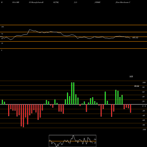
Task: Click the '60' label on the MR axis
Action: (x=143, y=92)
